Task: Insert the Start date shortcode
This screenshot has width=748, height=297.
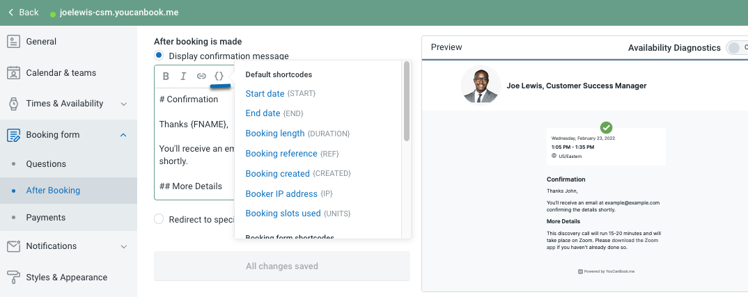Action: [x=265, y=94]
